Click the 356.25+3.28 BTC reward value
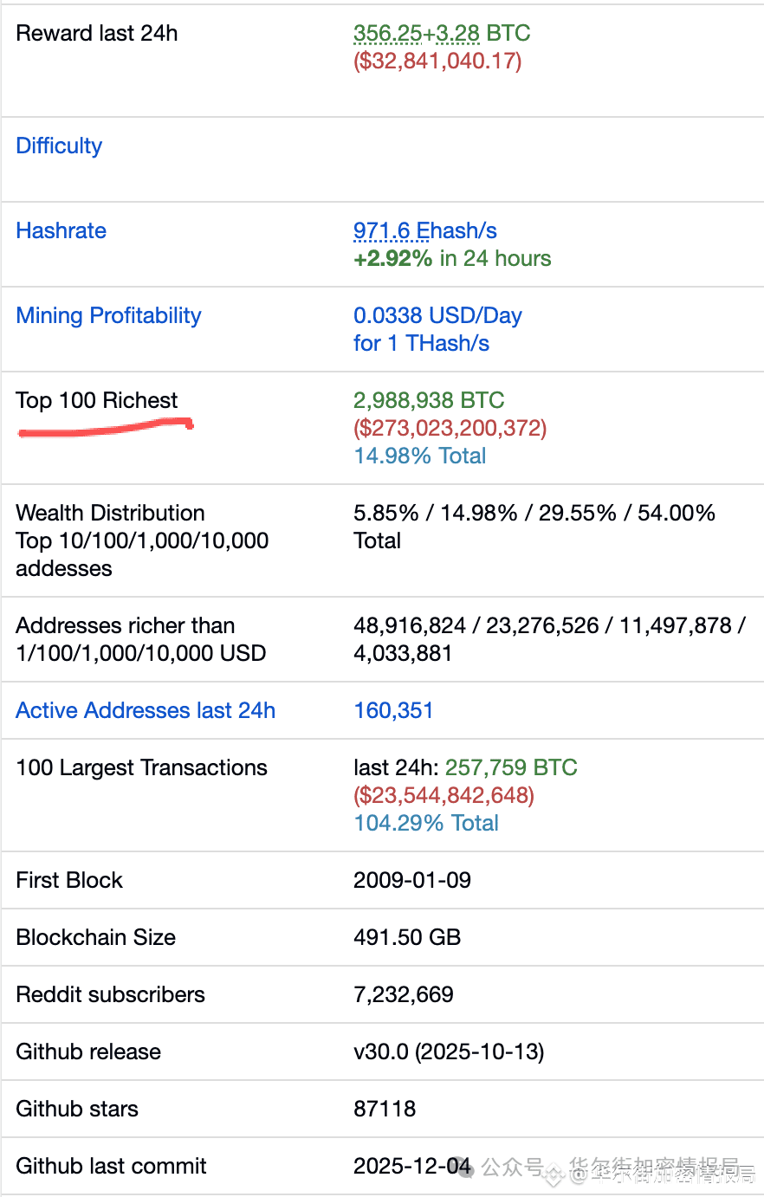 coord(441,33)
